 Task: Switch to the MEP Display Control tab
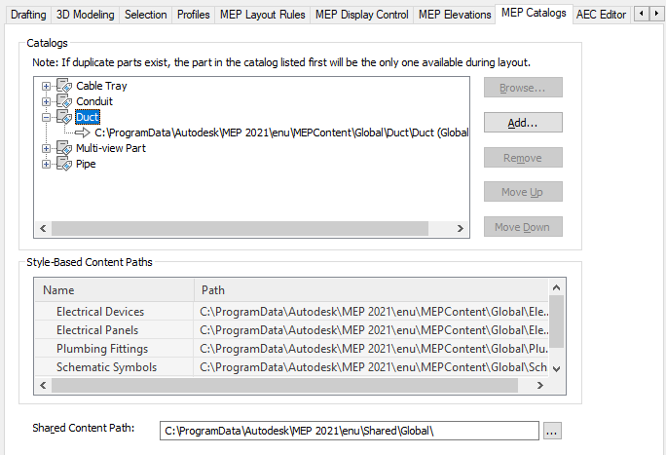[x=361, y=15]
